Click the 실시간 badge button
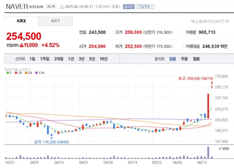The height and width of the screenshot is (168, 234). 129,7
